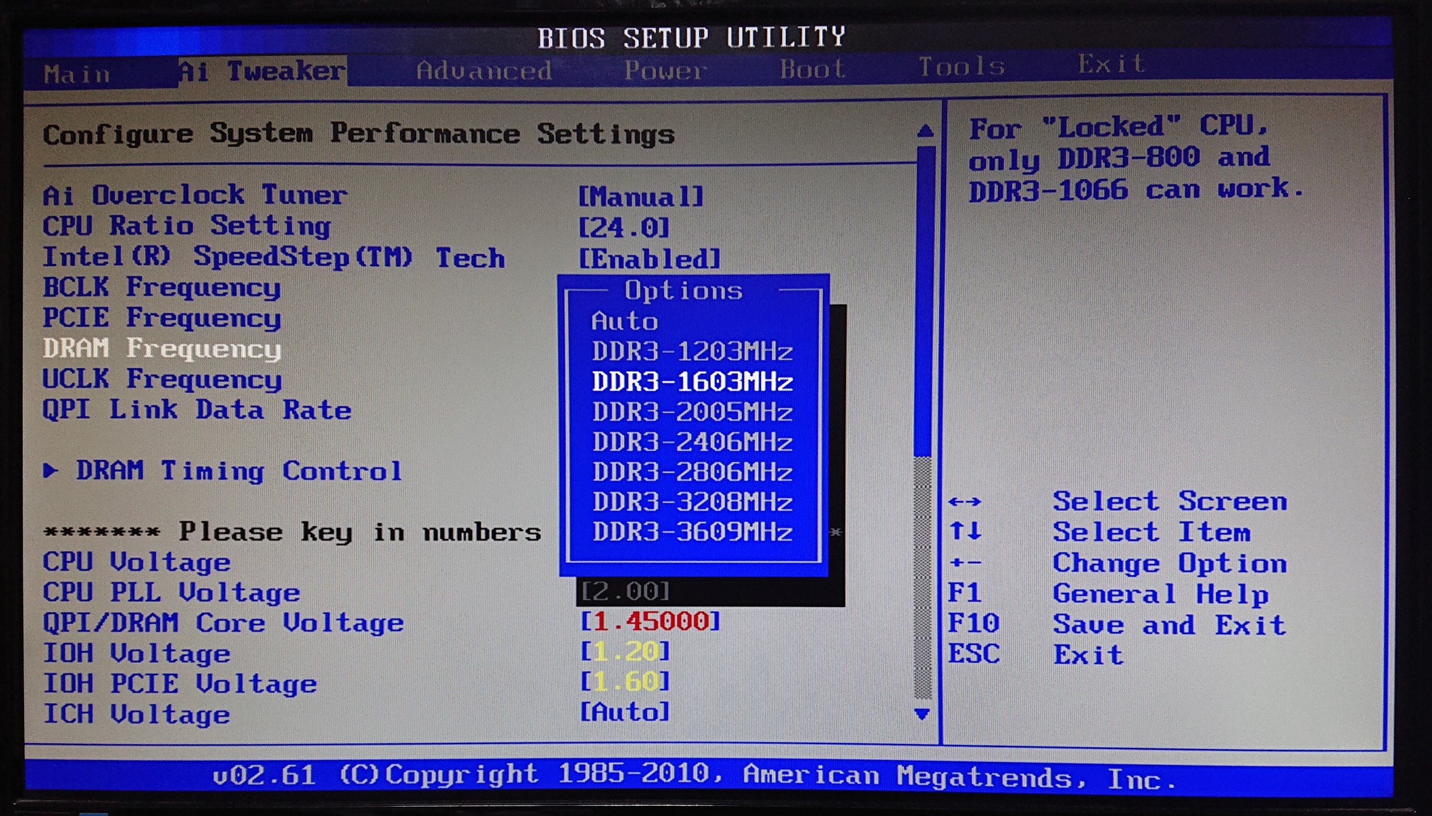Select the Tools menu tab

961,66
